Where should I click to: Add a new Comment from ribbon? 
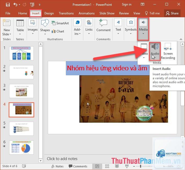(x=103, y=26)
